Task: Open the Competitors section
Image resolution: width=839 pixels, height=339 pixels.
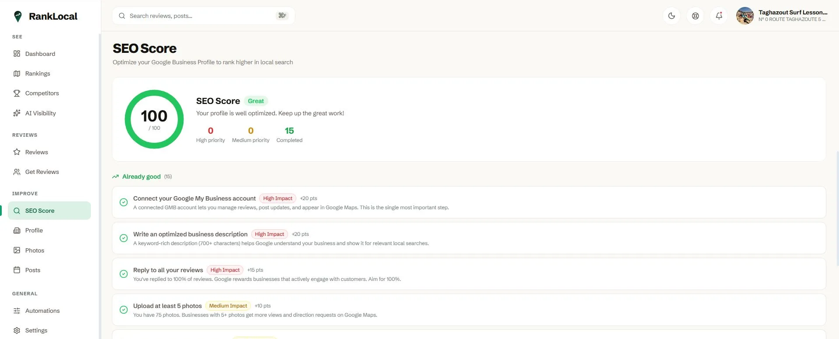Action: [49, 93]
